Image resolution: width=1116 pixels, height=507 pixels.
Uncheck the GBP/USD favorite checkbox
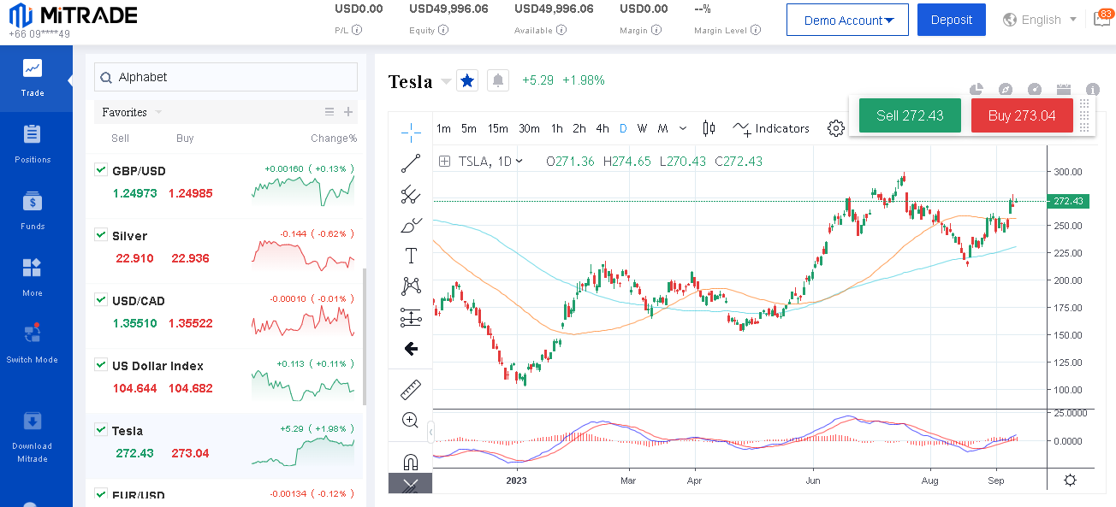click(x=101, y=169)
